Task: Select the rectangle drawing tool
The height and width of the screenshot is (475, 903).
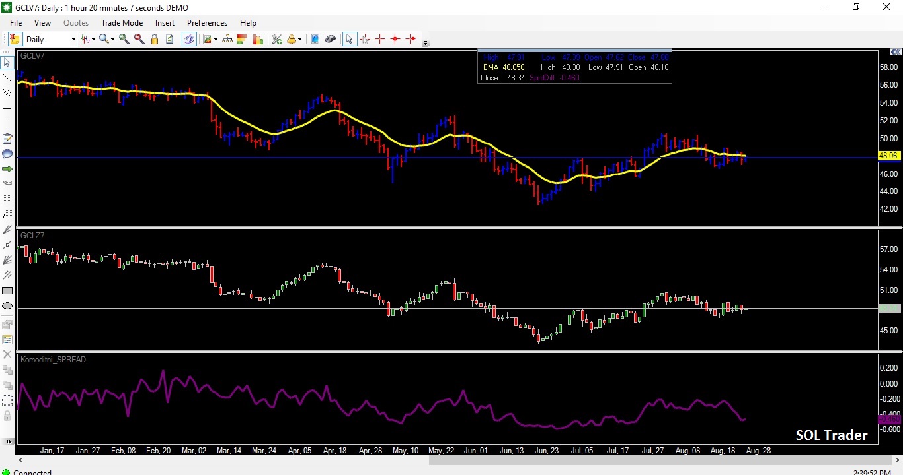Action: click(7, 290)
